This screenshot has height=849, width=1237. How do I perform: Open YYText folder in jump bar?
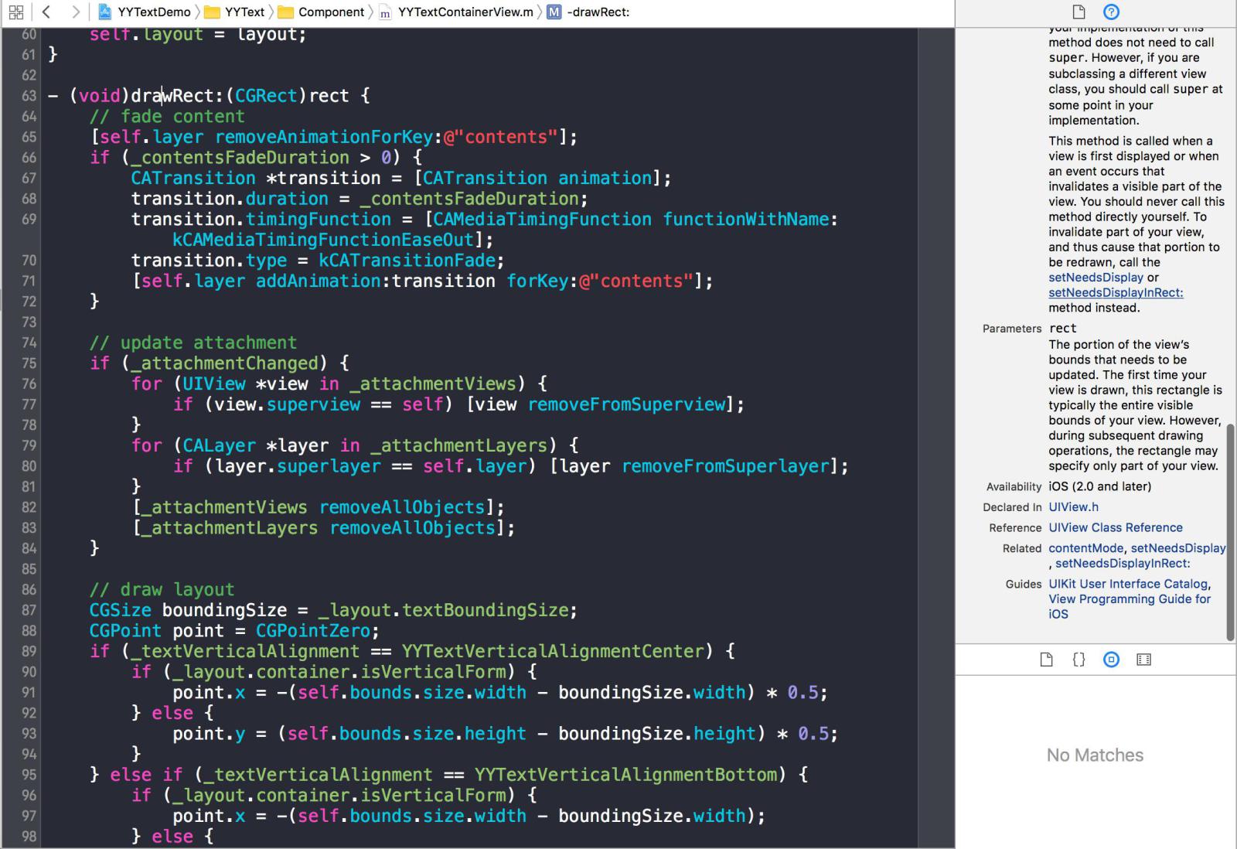235,12
